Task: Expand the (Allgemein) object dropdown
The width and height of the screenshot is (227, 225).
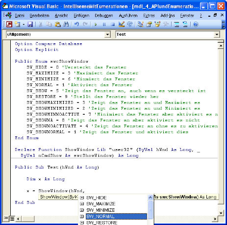Action: click(107, 35)
